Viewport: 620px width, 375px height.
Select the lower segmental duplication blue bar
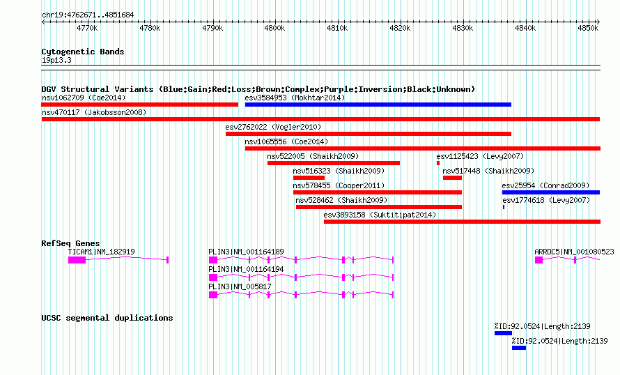click(519, 348)
